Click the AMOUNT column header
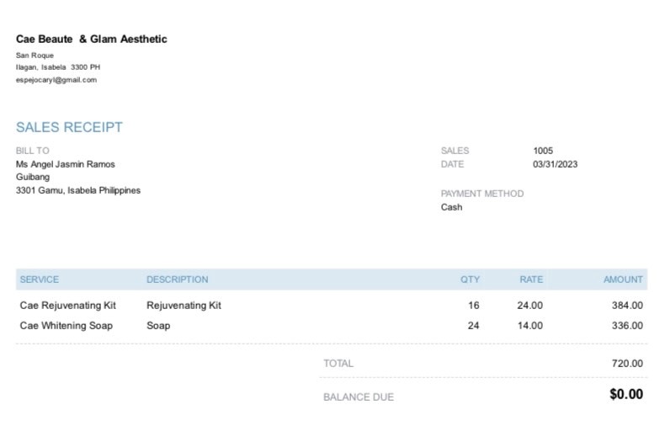 tap(623, 280)
